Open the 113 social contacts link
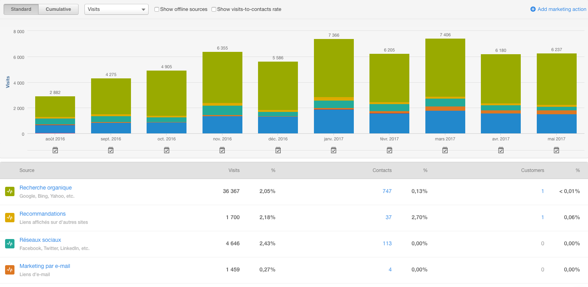Viewport: 588px width, 287px height. tap(387, 243)
